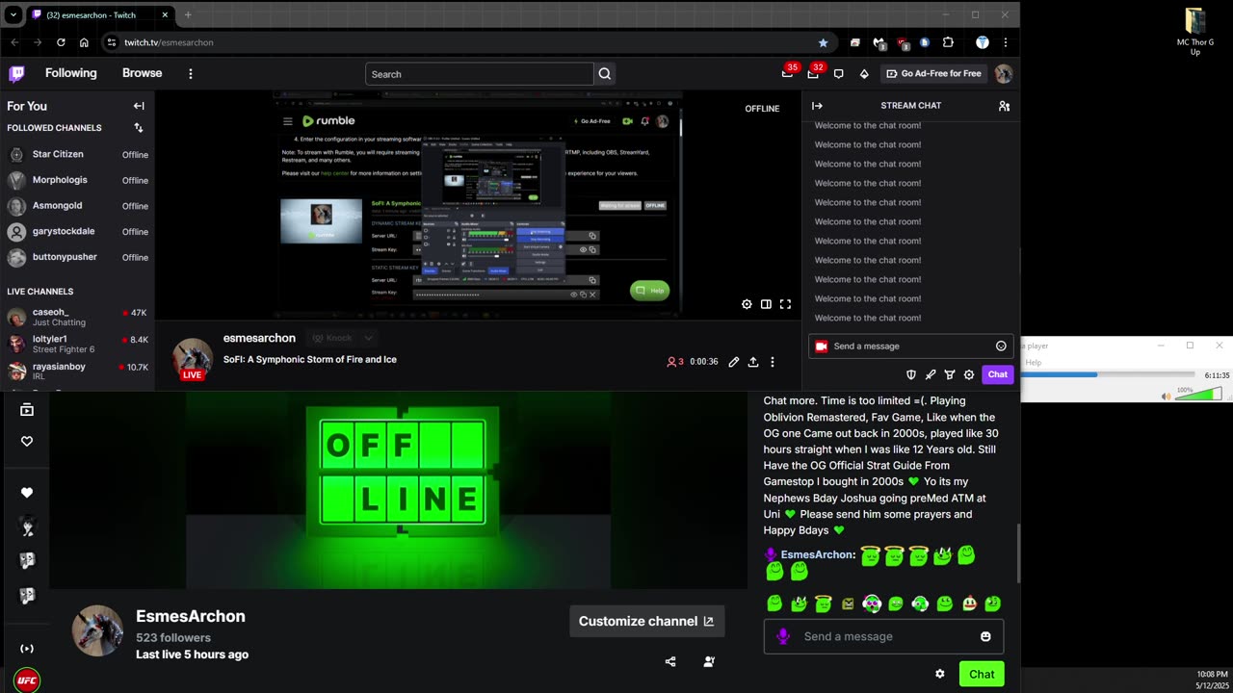Open Chrome extensions puzzle icon
The image size is (1233, 693).
(948, 42)
